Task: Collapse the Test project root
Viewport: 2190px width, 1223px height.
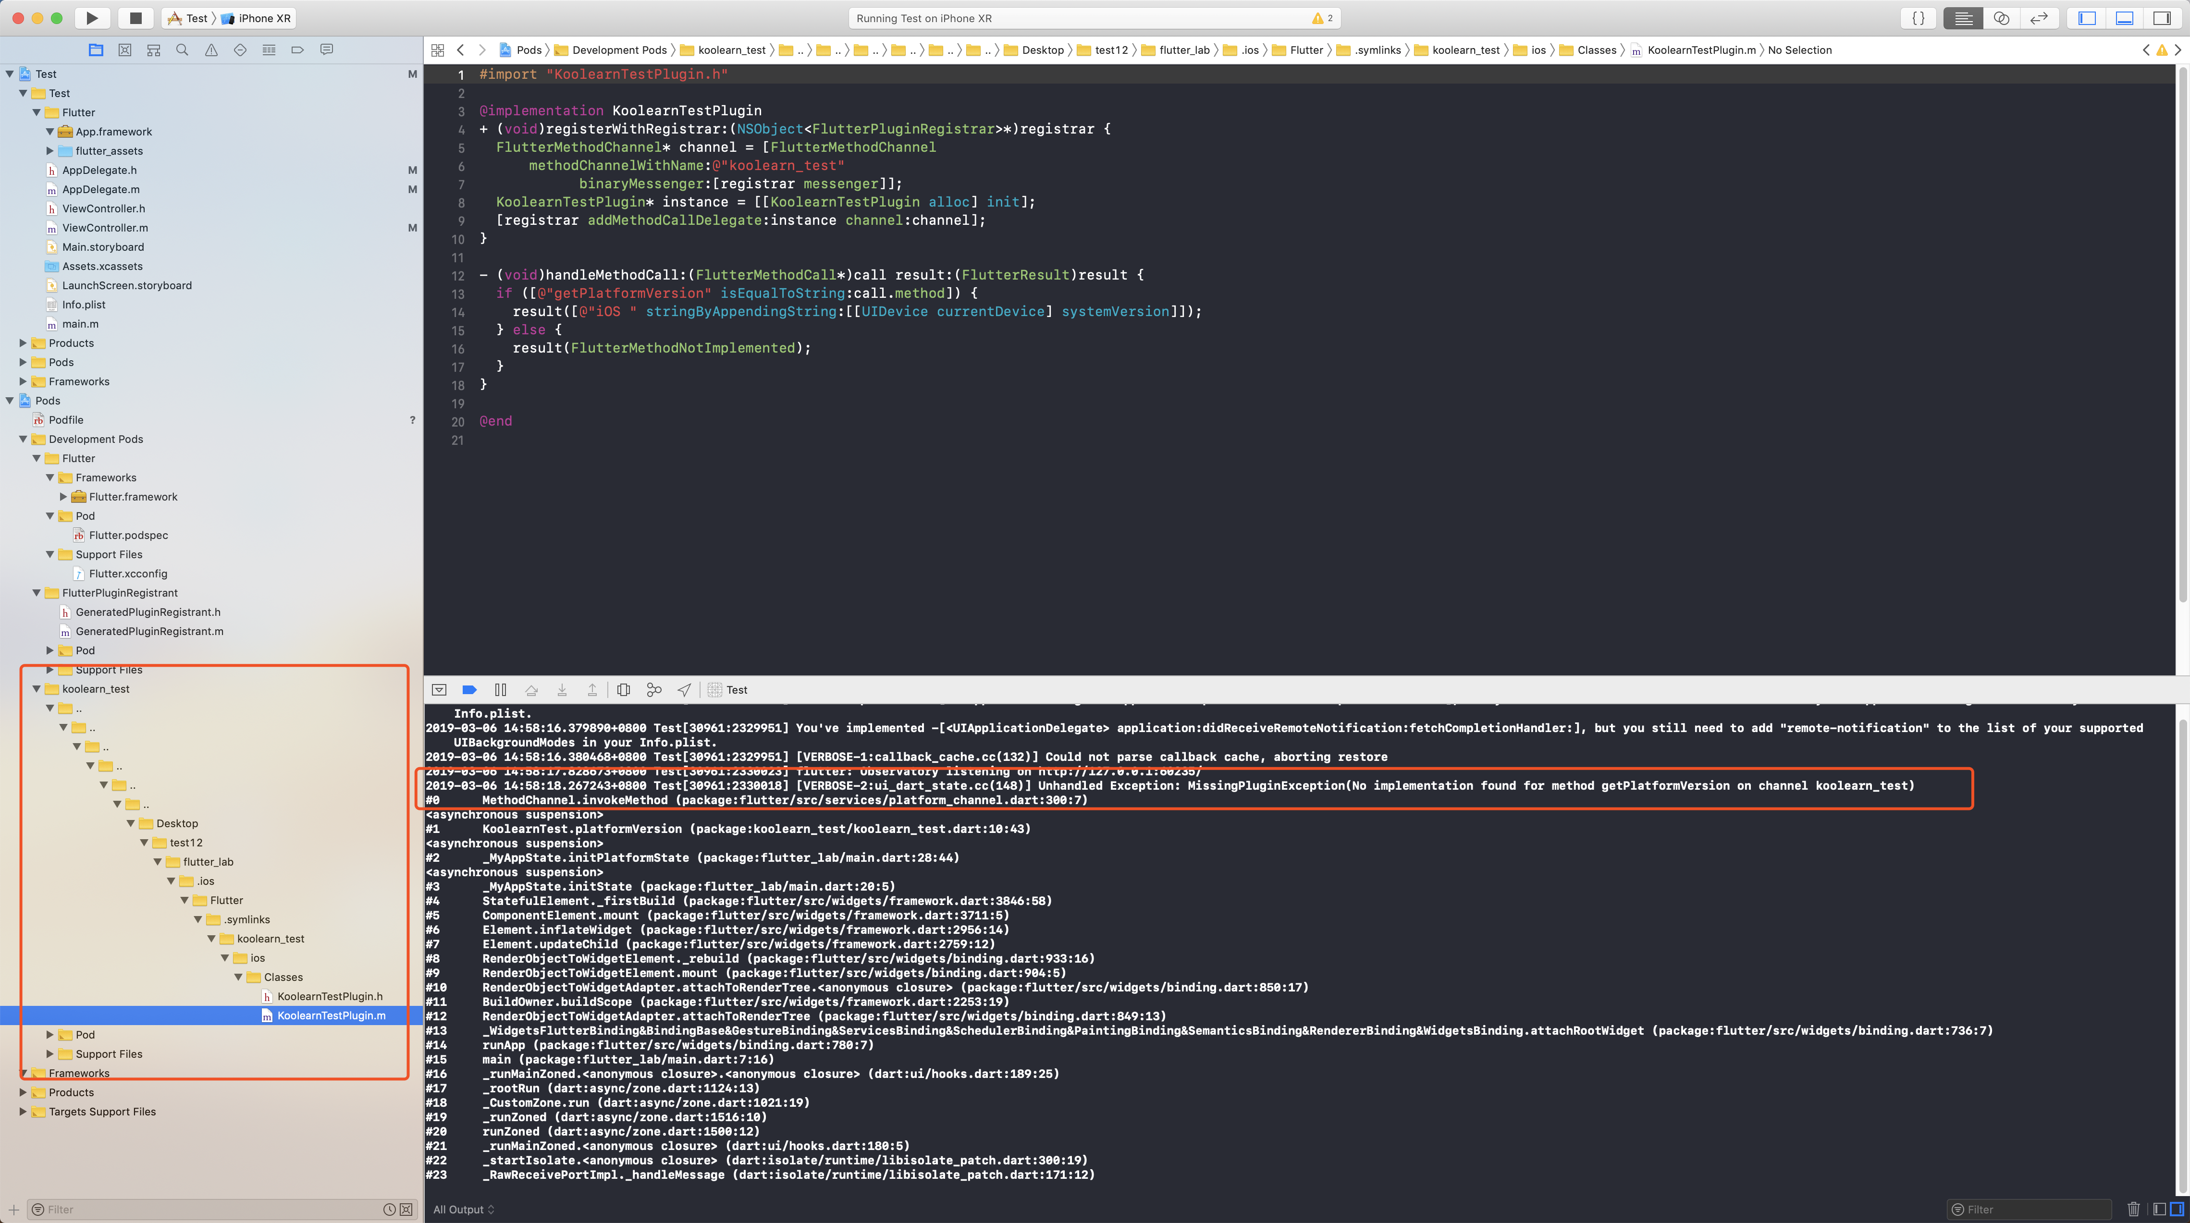Action: (10, 74)
